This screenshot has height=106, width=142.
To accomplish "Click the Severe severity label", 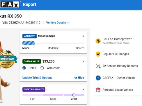I will pos(80,48).
